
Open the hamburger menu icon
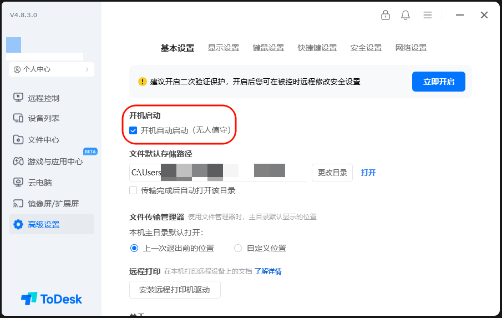click(428, 15)
